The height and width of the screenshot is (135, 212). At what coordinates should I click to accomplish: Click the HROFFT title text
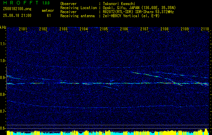coord(21,3)
